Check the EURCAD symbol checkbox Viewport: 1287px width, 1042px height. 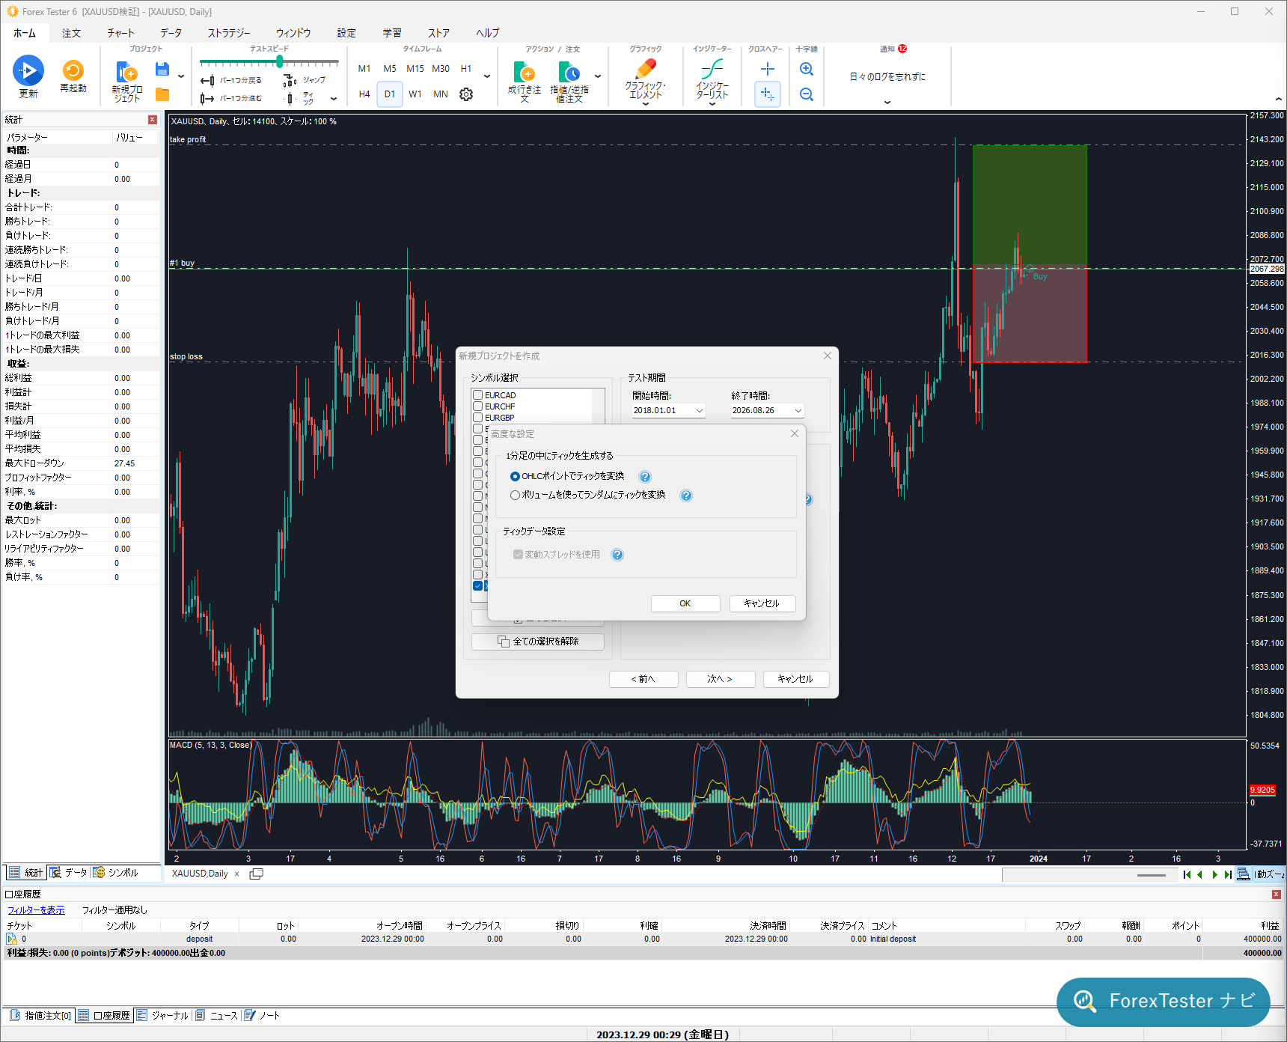[x=477, y=395]
